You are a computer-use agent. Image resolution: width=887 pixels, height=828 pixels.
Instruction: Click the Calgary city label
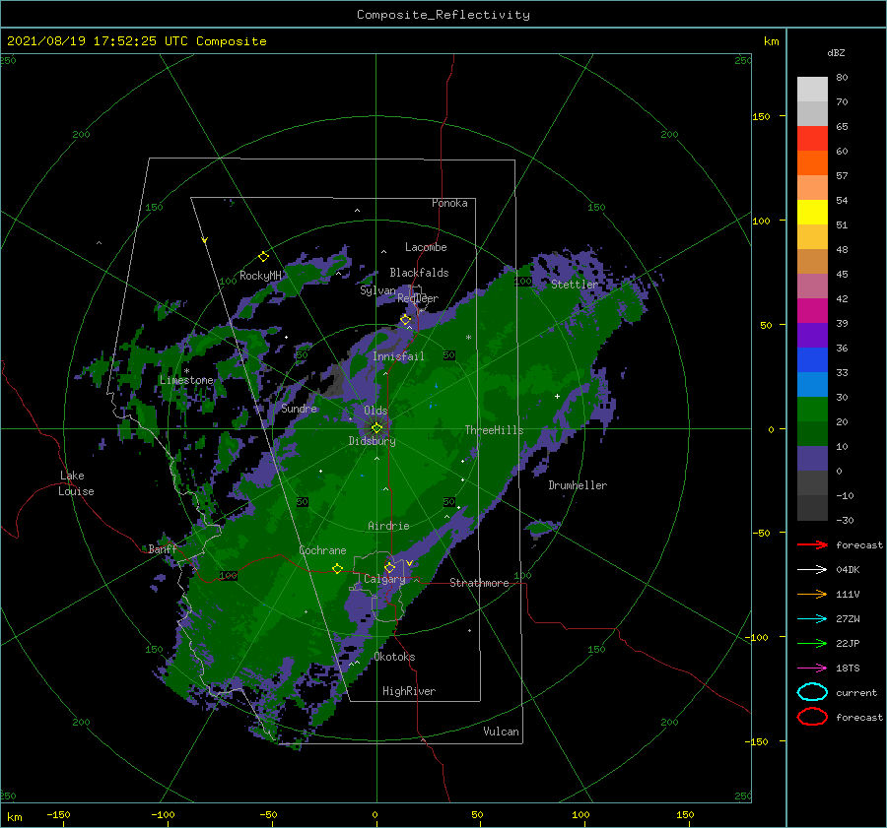tap(384, 579)
